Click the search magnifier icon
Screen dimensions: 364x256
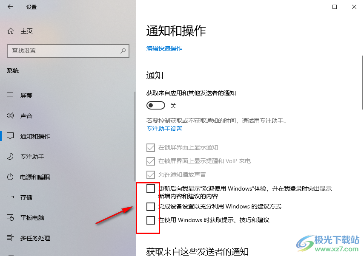[x=123, y=51]
